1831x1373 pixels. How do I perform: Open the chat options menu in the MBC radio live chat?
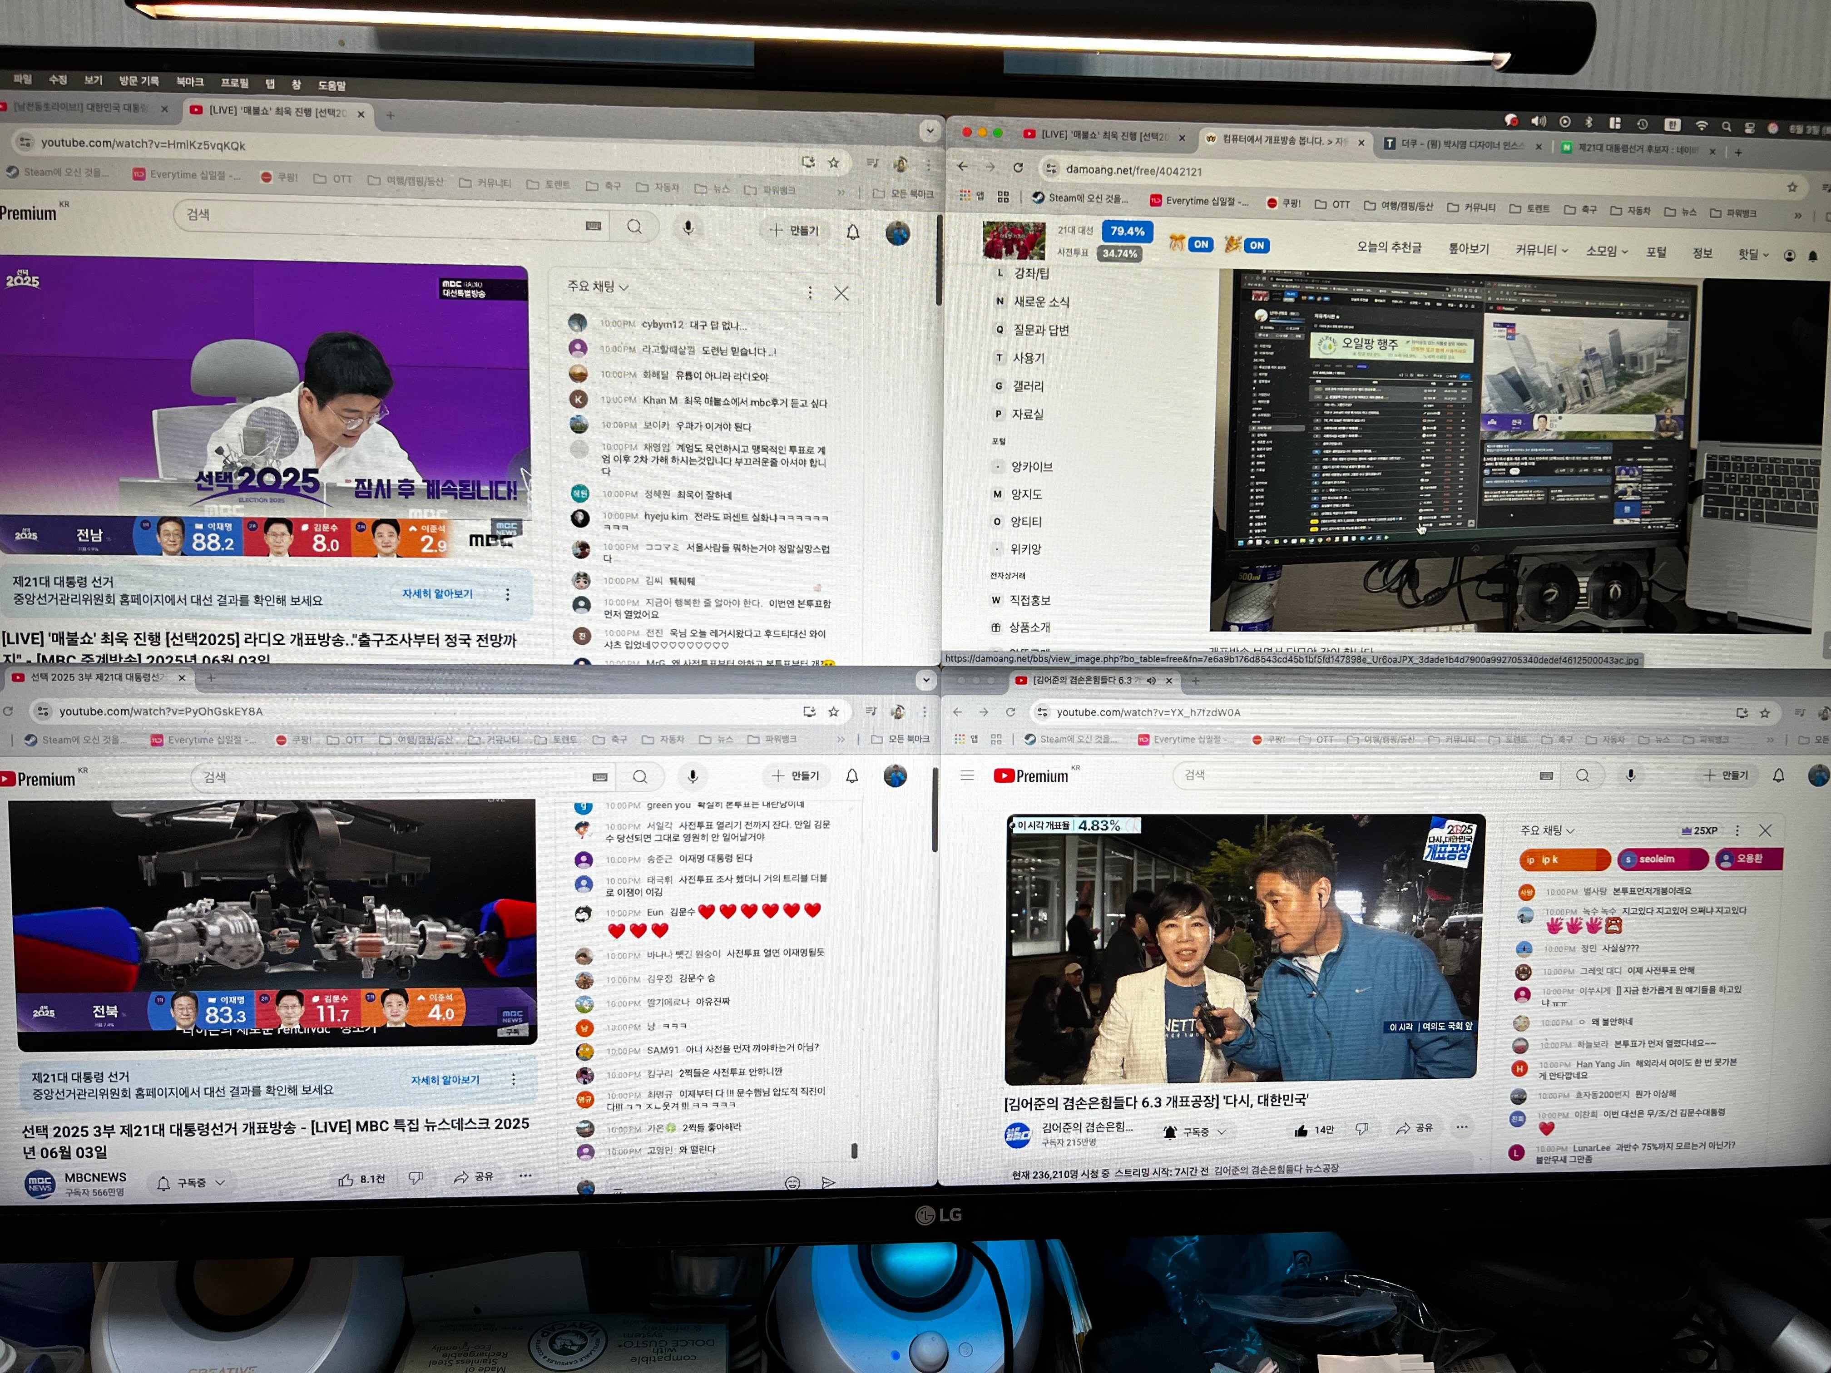tap(810, 292)
